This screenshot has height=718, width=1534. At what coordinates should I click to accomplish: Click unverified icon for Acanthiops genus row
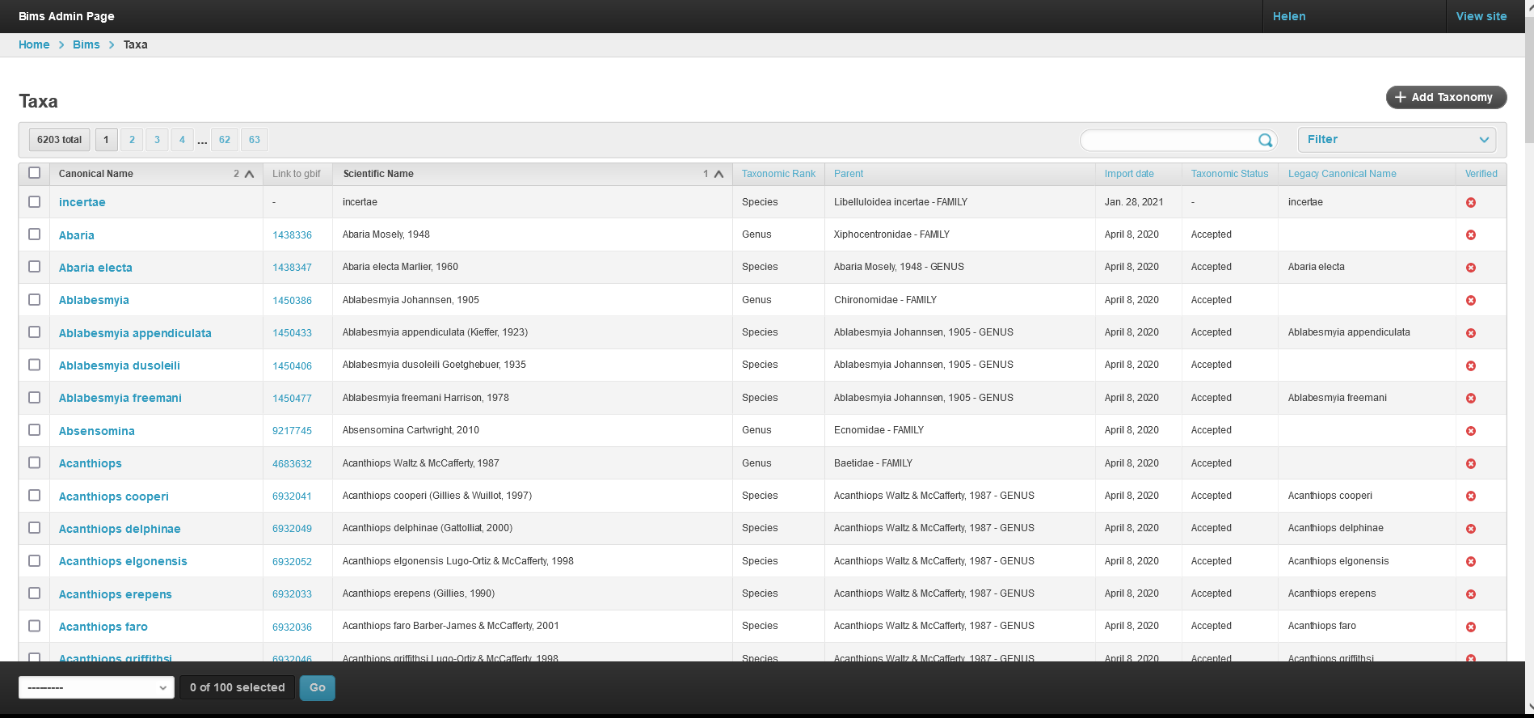tap(1471, 464)
